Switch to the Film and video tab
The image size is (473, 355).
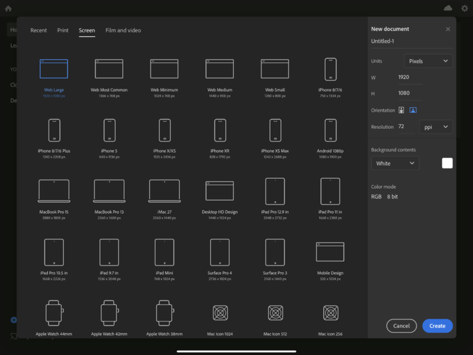123,30
